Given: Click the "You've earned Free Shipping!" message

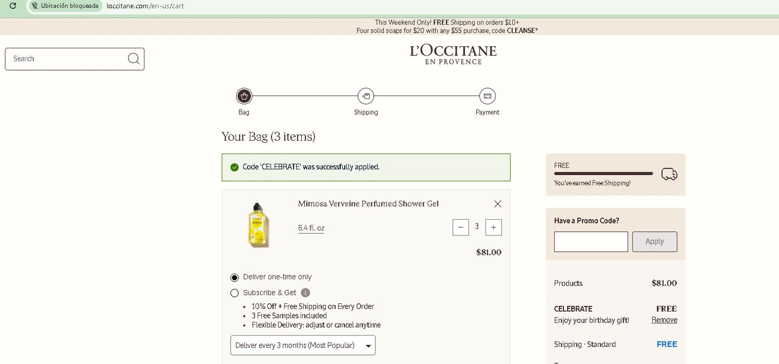Looking at the screenshot, I should (592, 183).
